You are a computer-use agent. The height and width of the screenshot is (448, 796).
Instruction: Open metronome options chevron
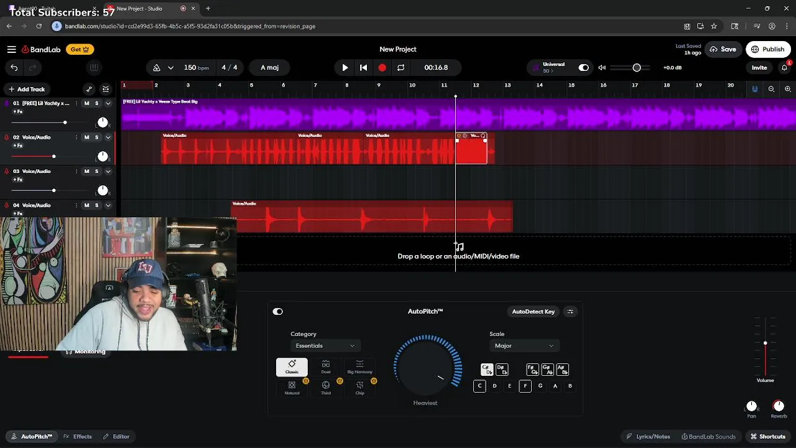click(170, 67)
